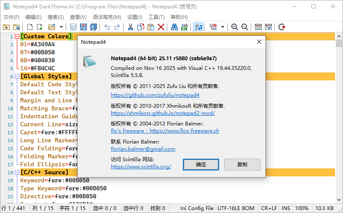The width and height of the screenshot is (343, 213).
Task: Click the vertical scrollbar down arrow
Action: 339,200
